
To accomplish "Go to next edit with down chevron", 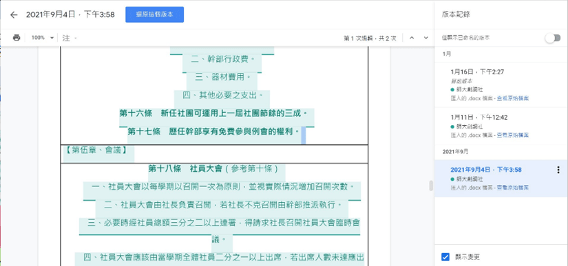I will 426,38.
